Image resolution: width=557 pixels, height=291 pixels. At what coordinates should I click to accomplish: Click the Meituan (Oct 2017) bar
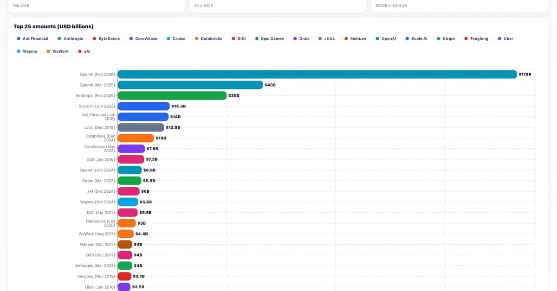click(x=125, y=245)
